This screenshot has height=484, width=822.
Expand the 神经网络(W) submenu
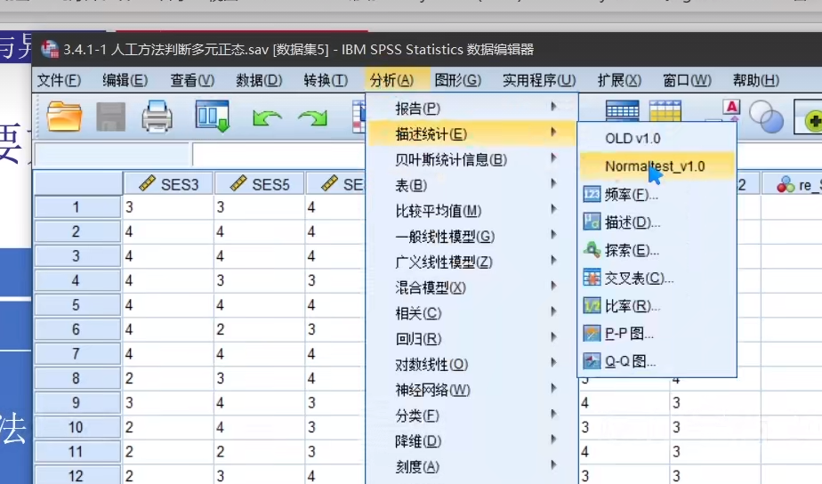click(471, 391)
